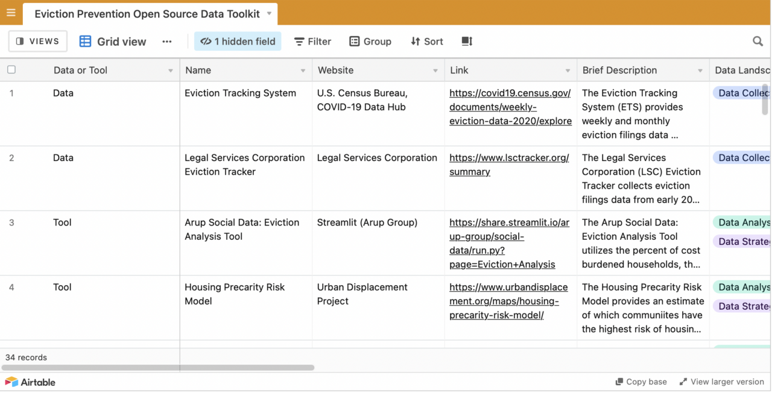Select the 'Data' cell in row 1
The width and height of the screenshot is (772, 393).
113,114
